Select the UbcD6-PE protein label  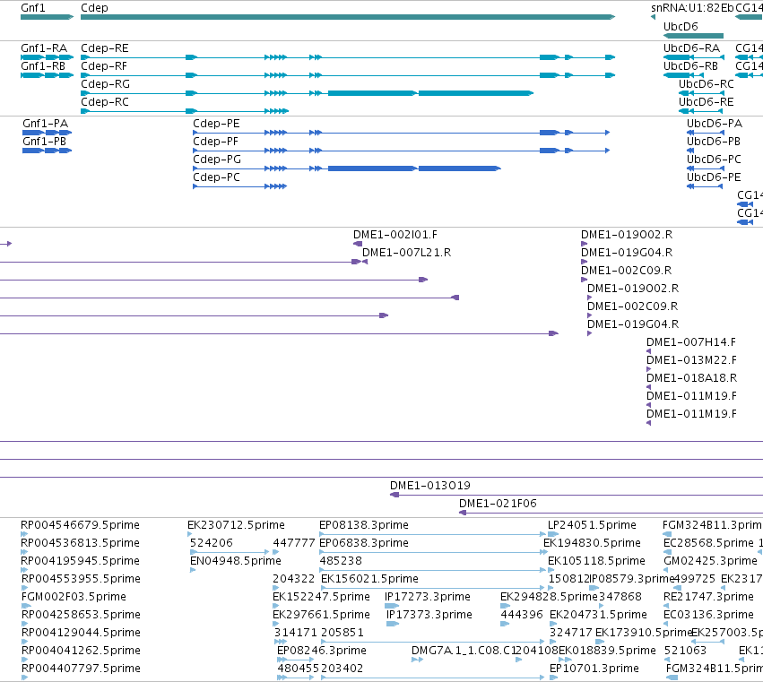pos(714,177)
